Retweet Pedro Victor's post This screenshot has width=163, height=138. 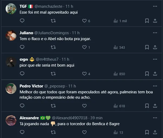pyautogui.click(x=53, y=106)
